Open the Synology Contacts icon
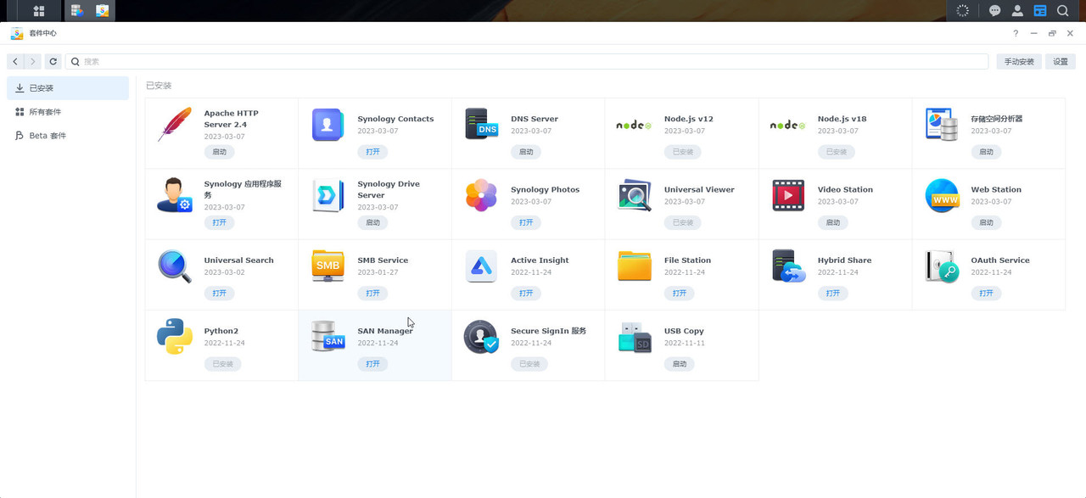This screenshot has width=1086, height=498. pyautogui.click(x=327, y=125)
